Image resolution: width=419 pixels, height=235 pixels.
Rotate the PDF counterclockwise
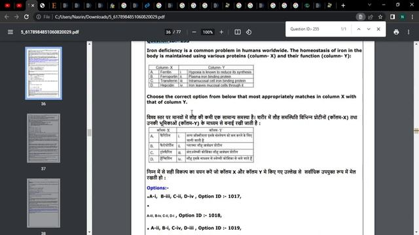point(249,32)
